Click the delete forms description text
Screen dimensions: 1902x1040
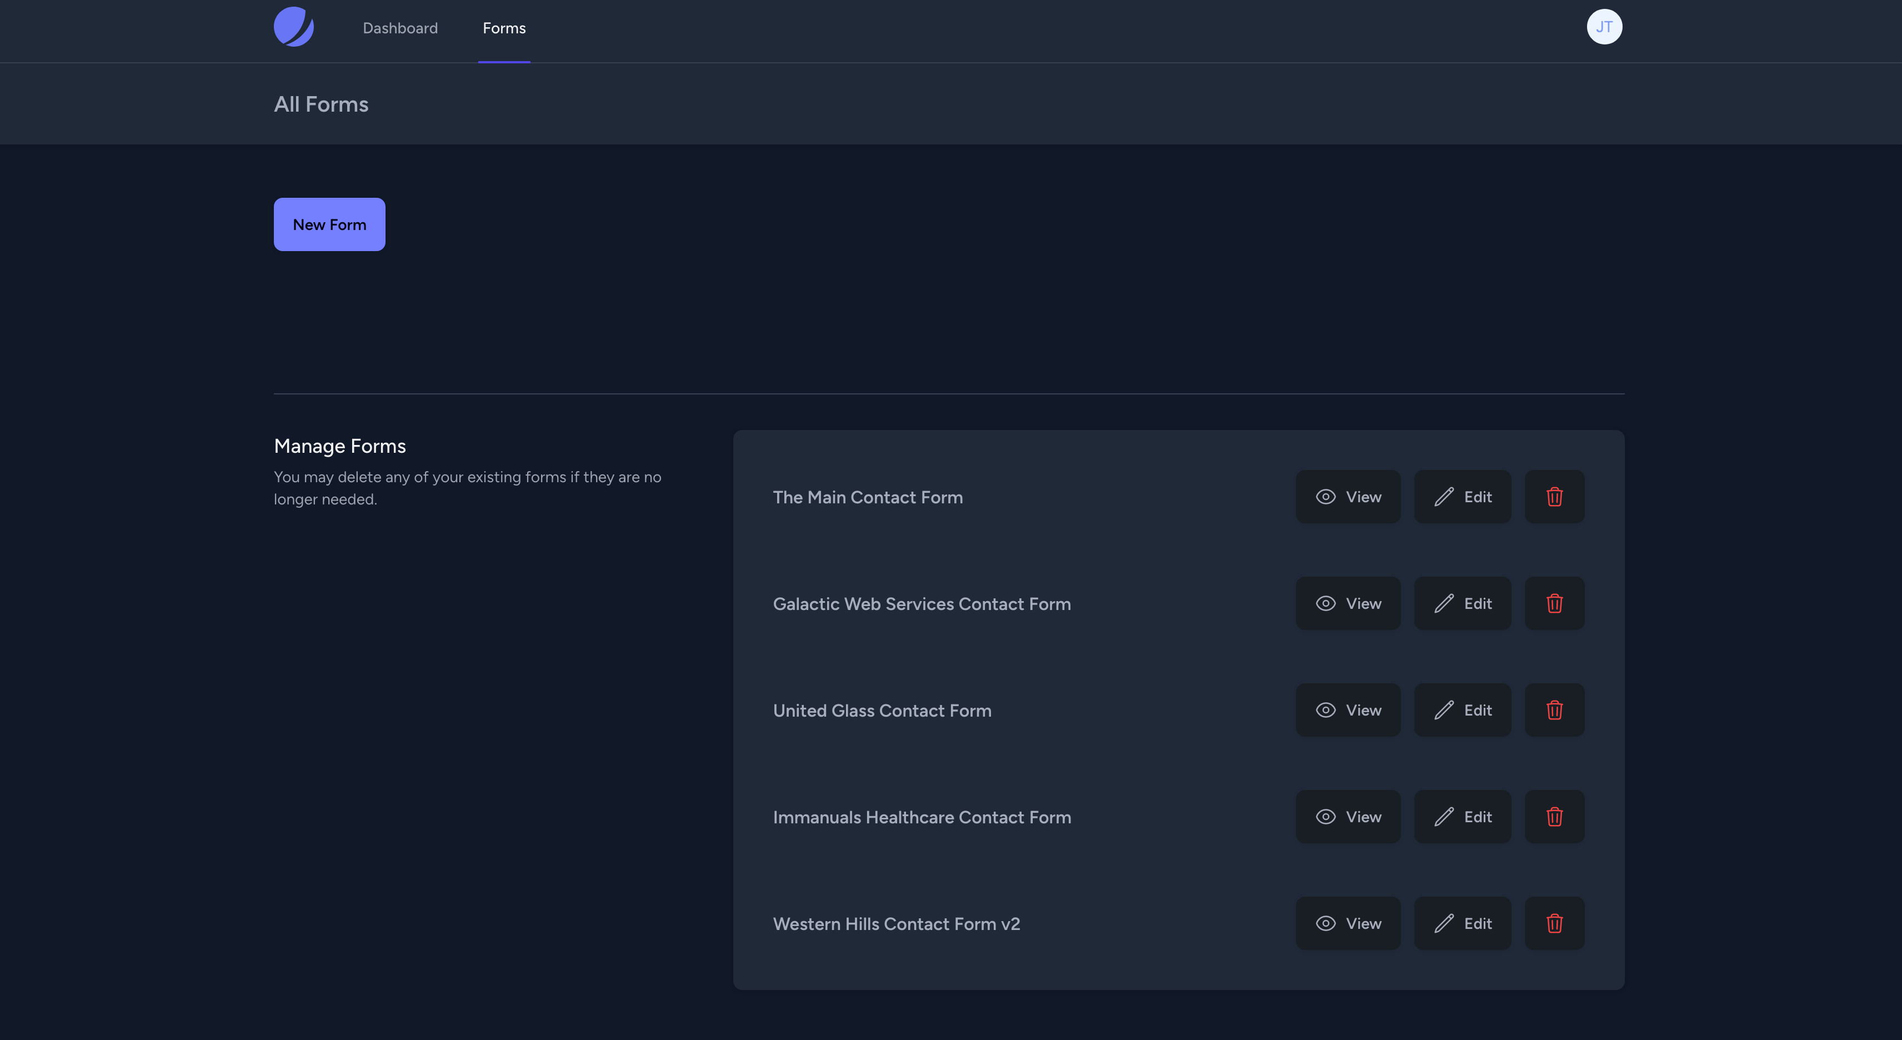(467, 488)
